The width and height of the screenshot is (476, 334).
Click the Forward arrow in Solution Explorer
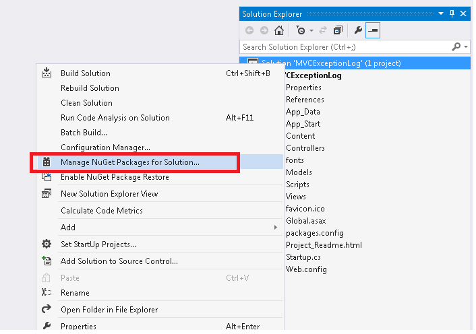click(264, 30)
